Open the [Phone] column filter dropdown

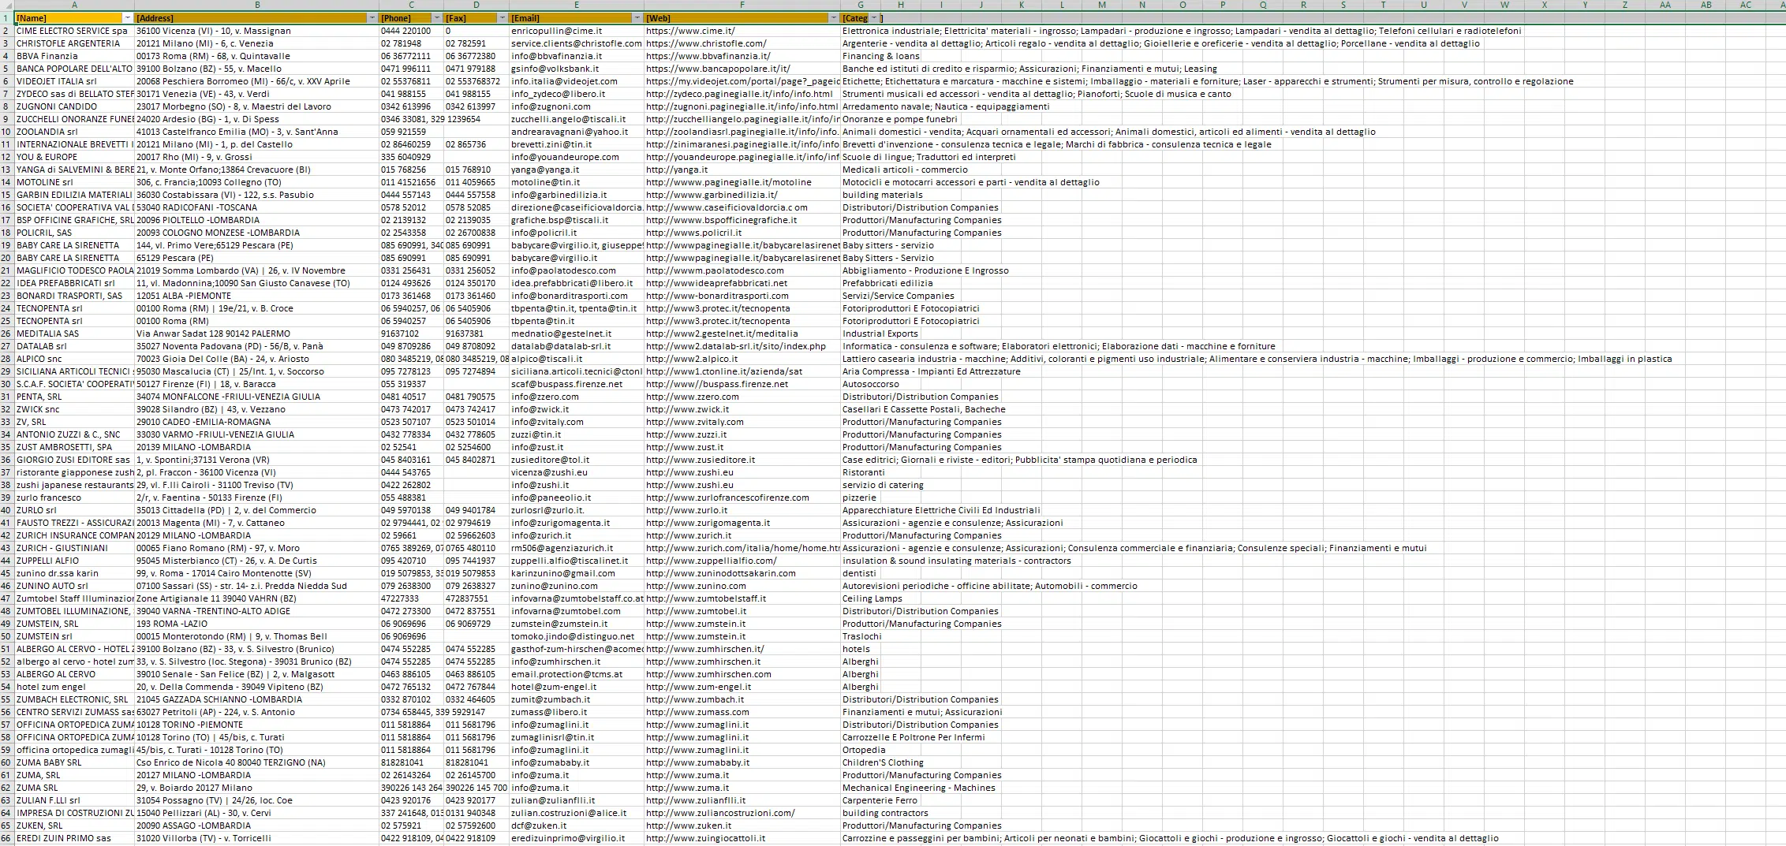coord(437,18)
